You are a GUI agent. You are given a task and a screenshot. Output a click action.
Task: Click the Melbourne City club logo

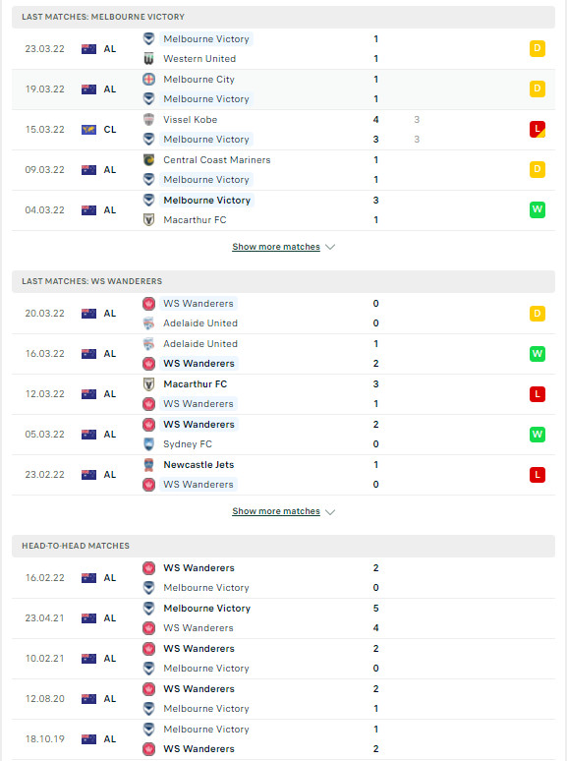[149, 79]
